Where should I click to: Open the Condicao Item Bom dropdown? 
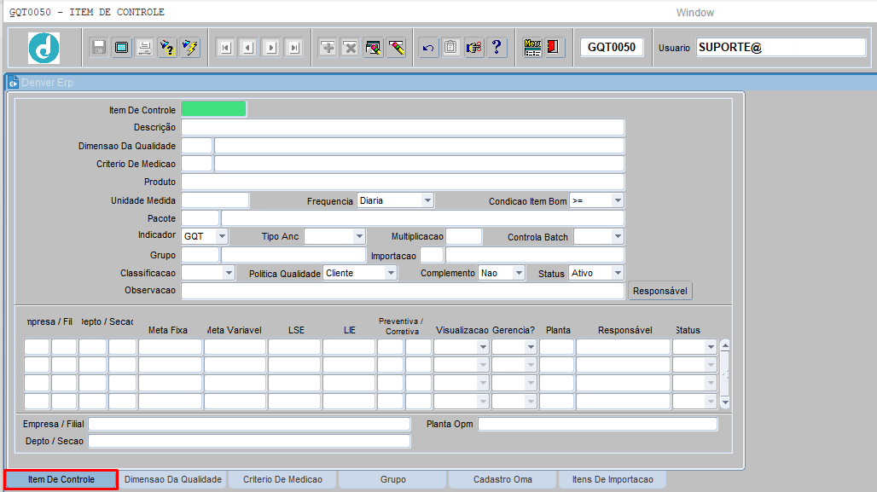pos(617,201)
